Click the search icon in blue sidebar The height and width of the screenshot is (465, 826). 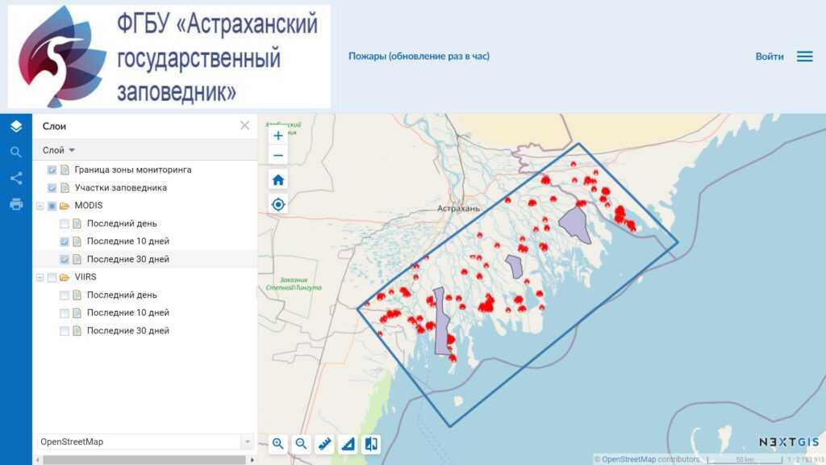(16, 152)
